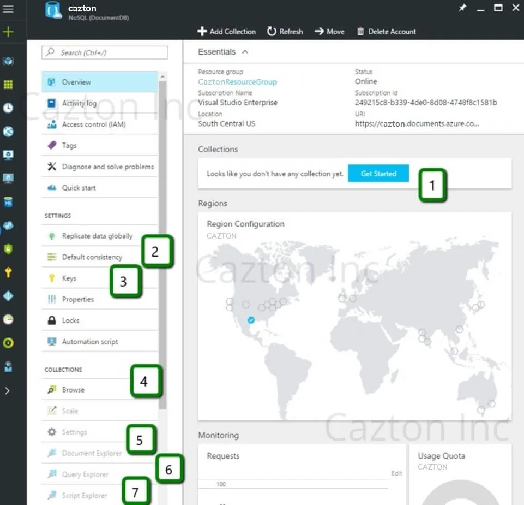
Task: Open the Usage Quota tile
Action: click(461, 474)
